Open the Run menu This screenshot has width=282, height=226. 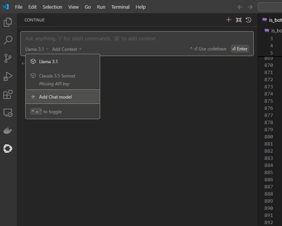tap(101, 7)
